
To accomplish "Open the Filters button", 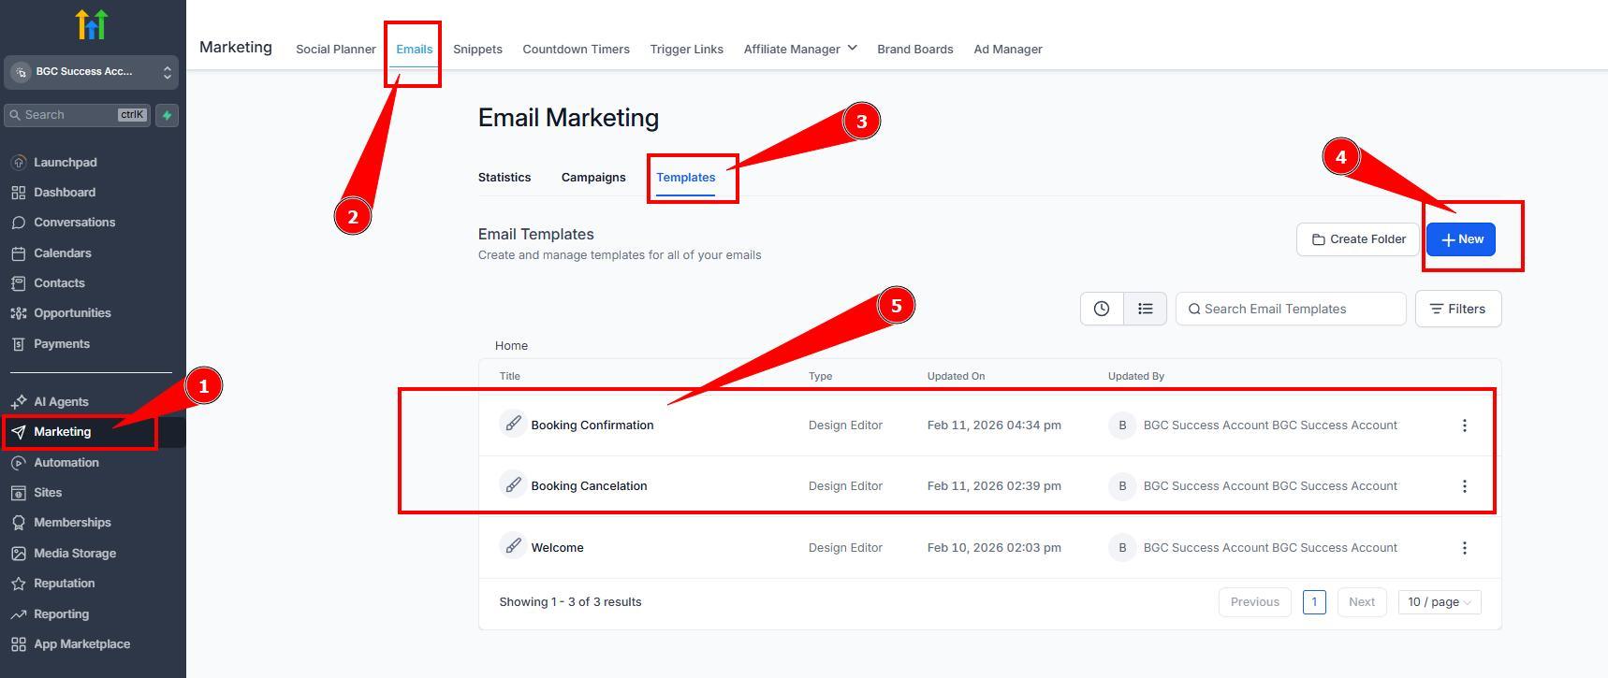I will tap(1457, 309).
